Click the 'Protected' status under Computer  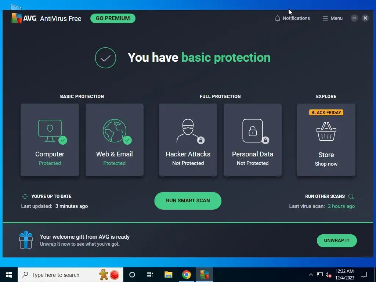(x=50, y=163)
